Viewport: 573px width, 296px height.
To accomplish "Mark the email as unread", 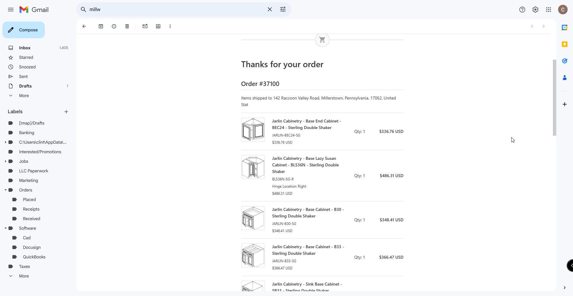I will coord(145,26).
